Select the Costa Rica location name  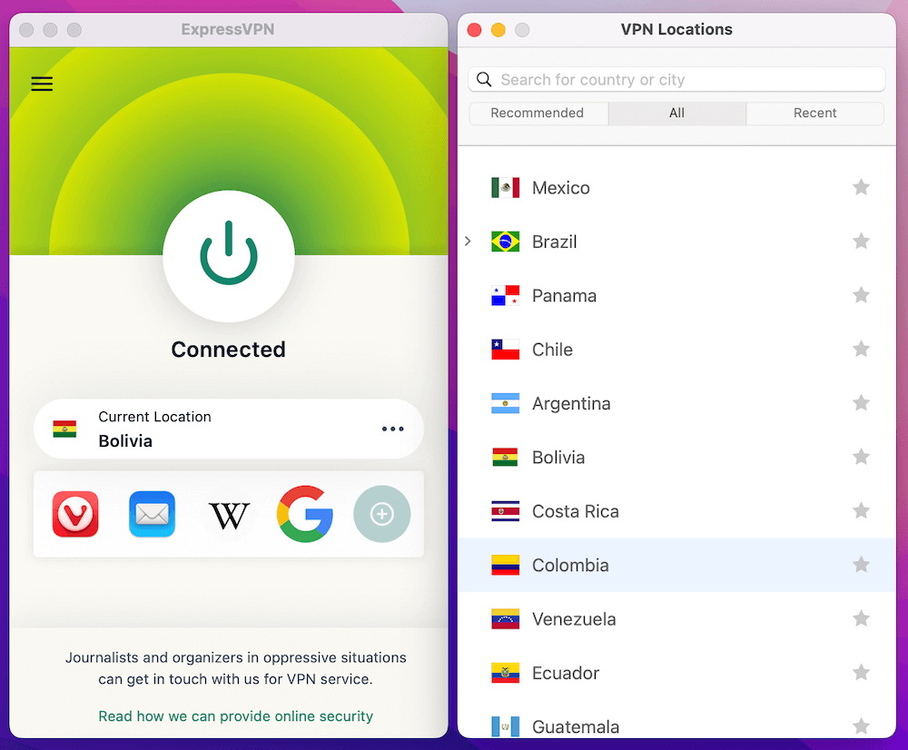click(576, 511)
